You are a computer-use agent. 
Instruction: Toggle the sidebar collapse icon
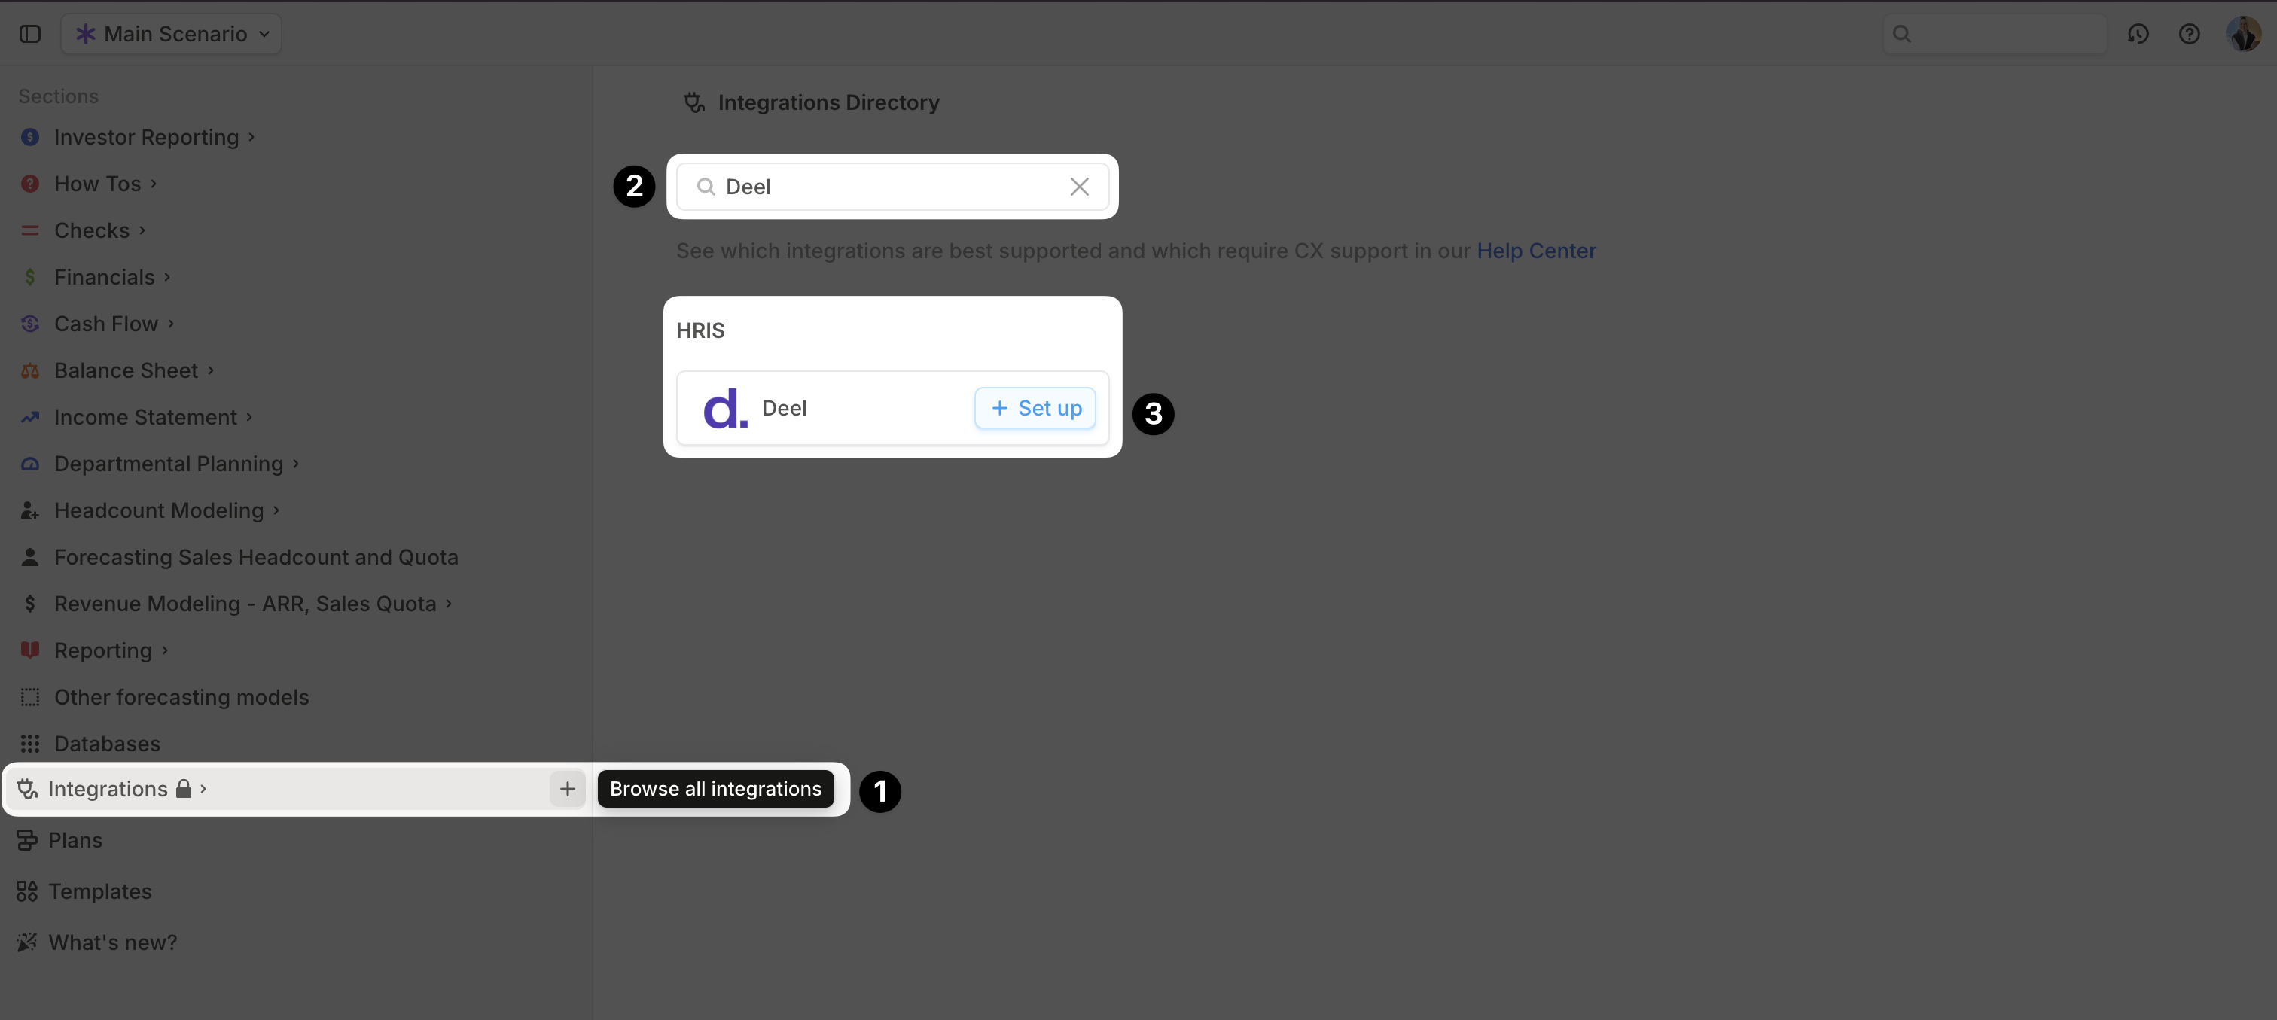pyautogui.click(x=30, y=34)
